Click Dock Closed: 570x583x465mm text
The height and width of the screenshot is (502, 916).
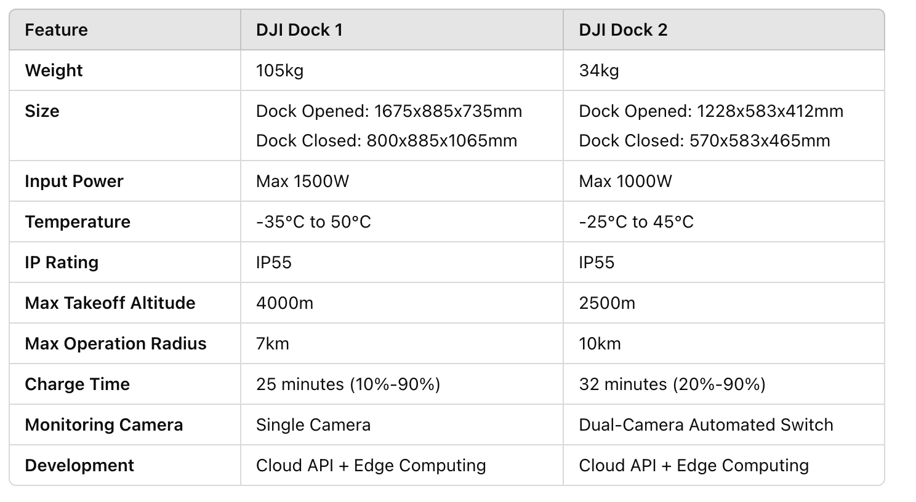704,141
